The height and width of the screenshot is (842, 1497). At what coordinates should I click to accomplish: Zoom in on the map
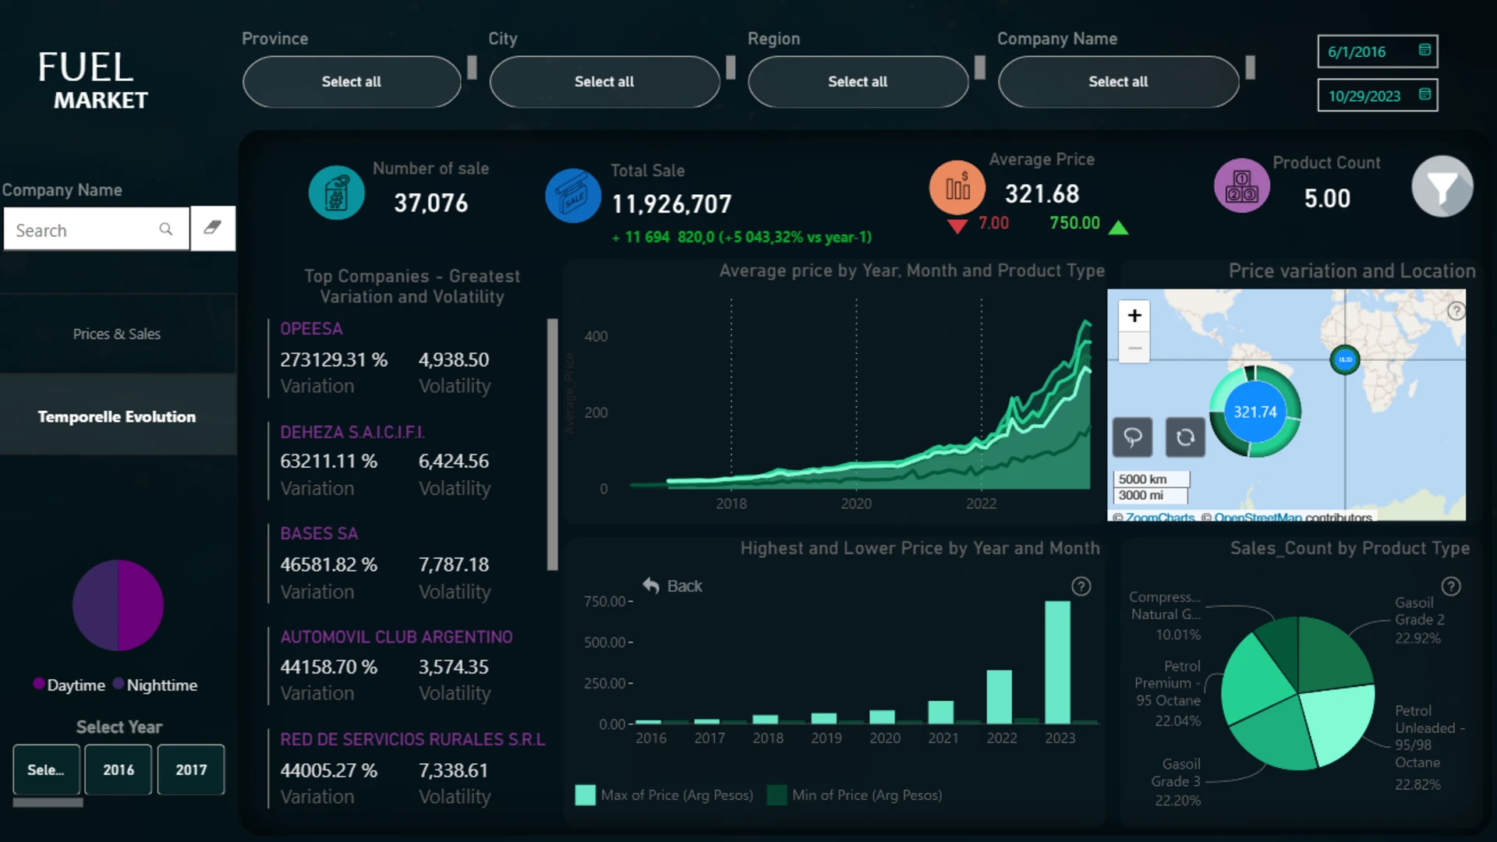pyautogui.click(x=1134, y=316)
